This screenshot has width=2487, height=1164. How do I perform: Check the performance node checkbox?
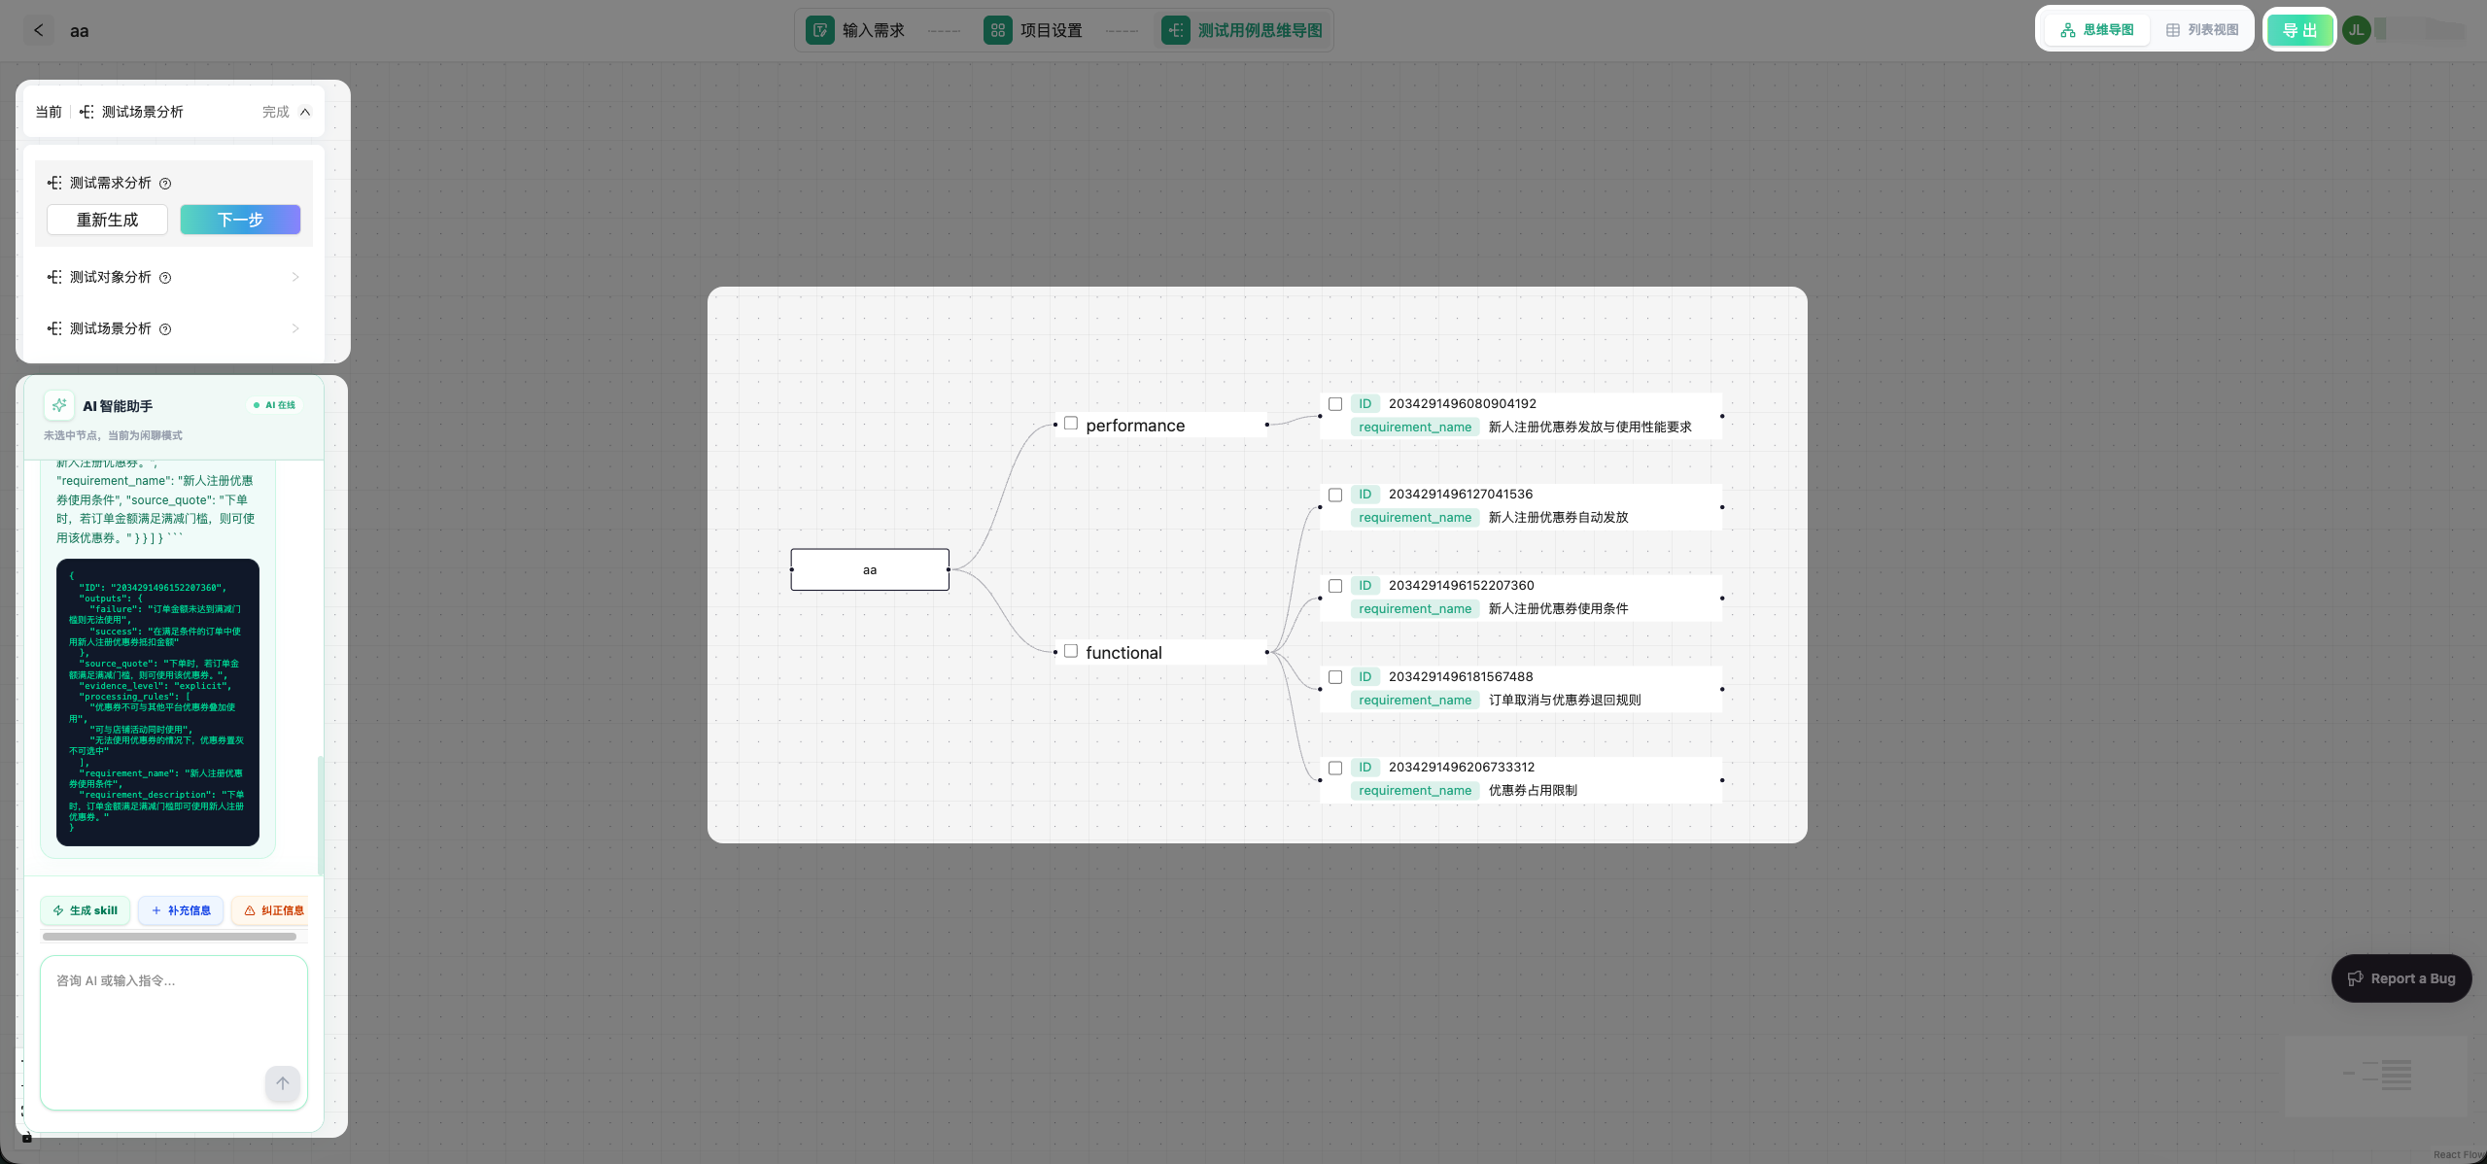point(1071,424)
